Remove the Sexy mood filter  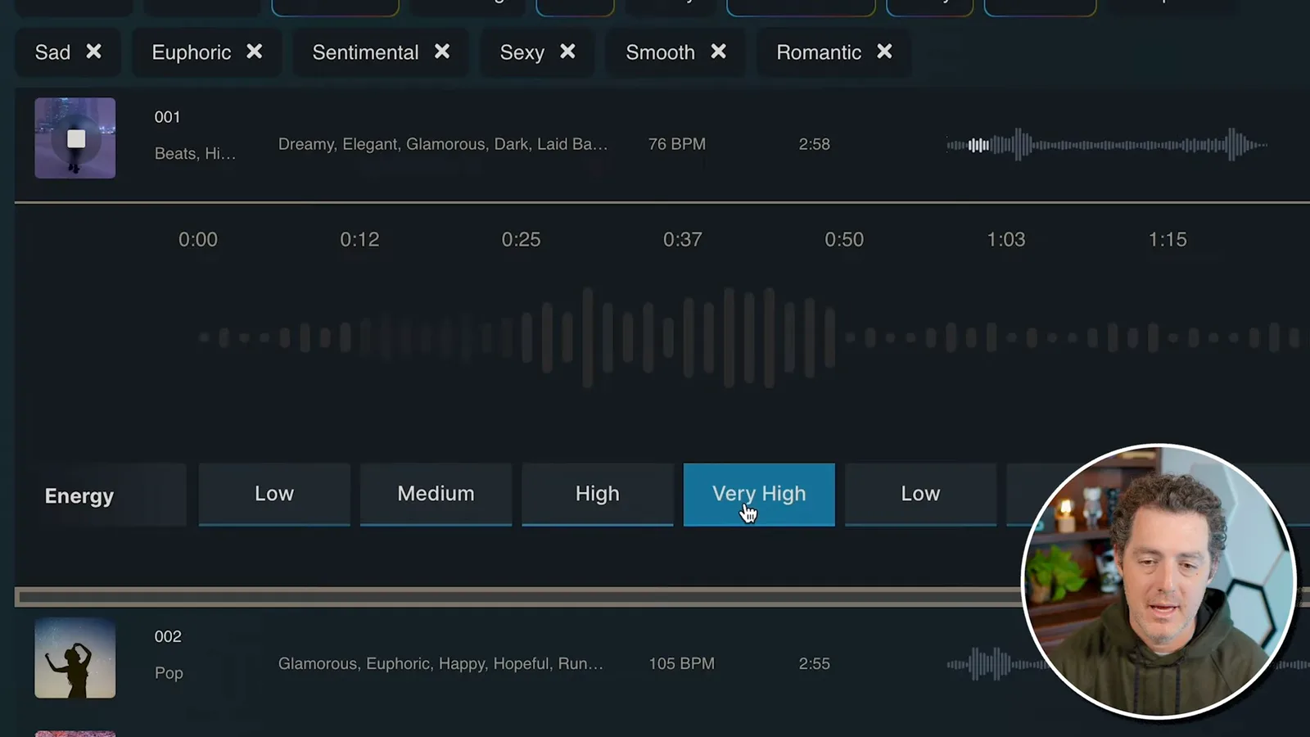tap(567, 52)
